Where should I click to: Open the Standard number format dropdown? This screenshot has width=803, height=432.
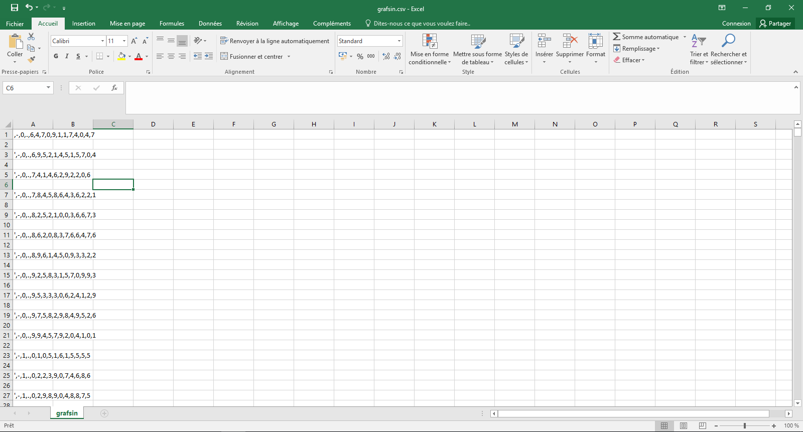coord(399,41)
